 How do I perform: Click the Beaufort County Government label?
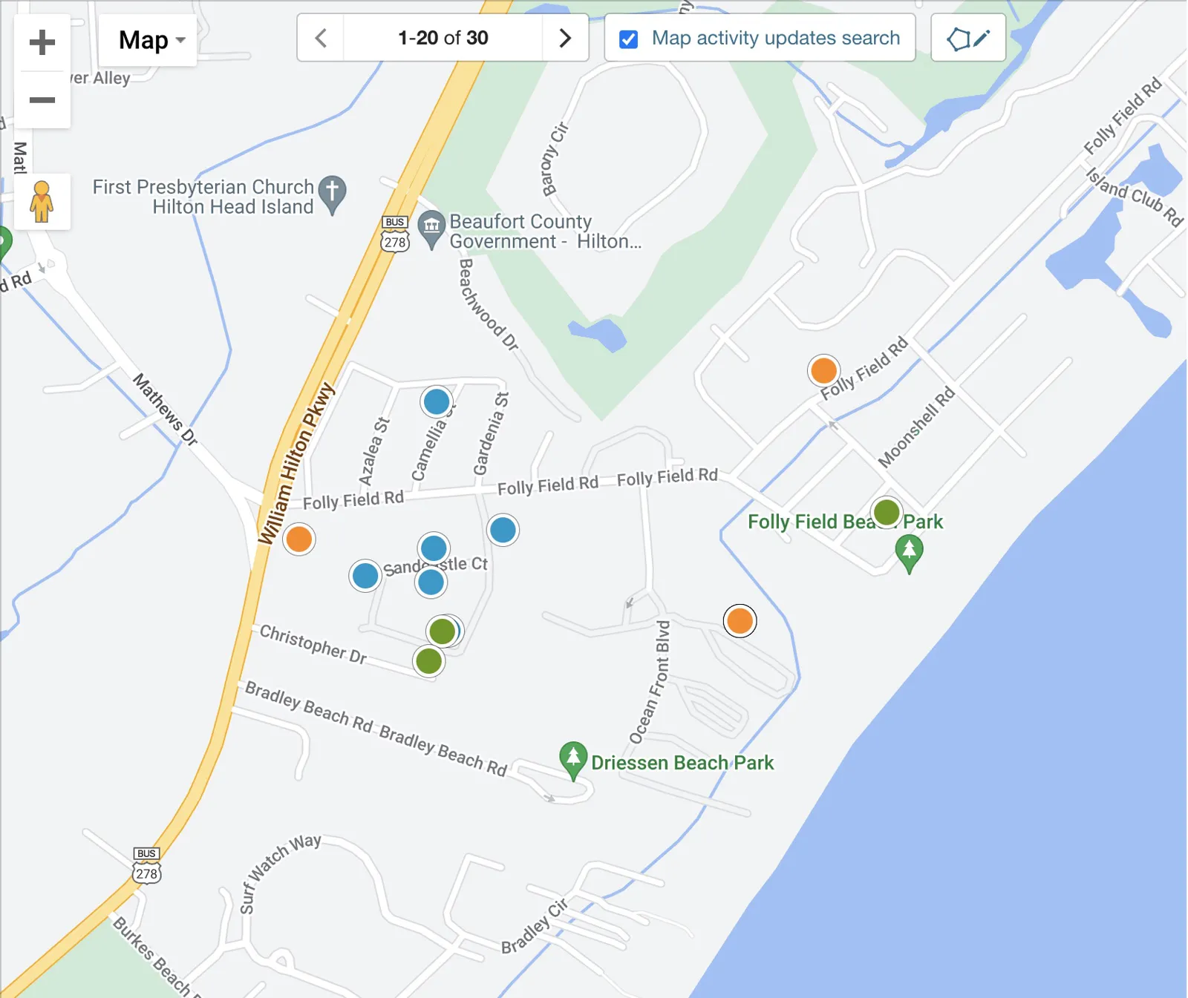545,232
